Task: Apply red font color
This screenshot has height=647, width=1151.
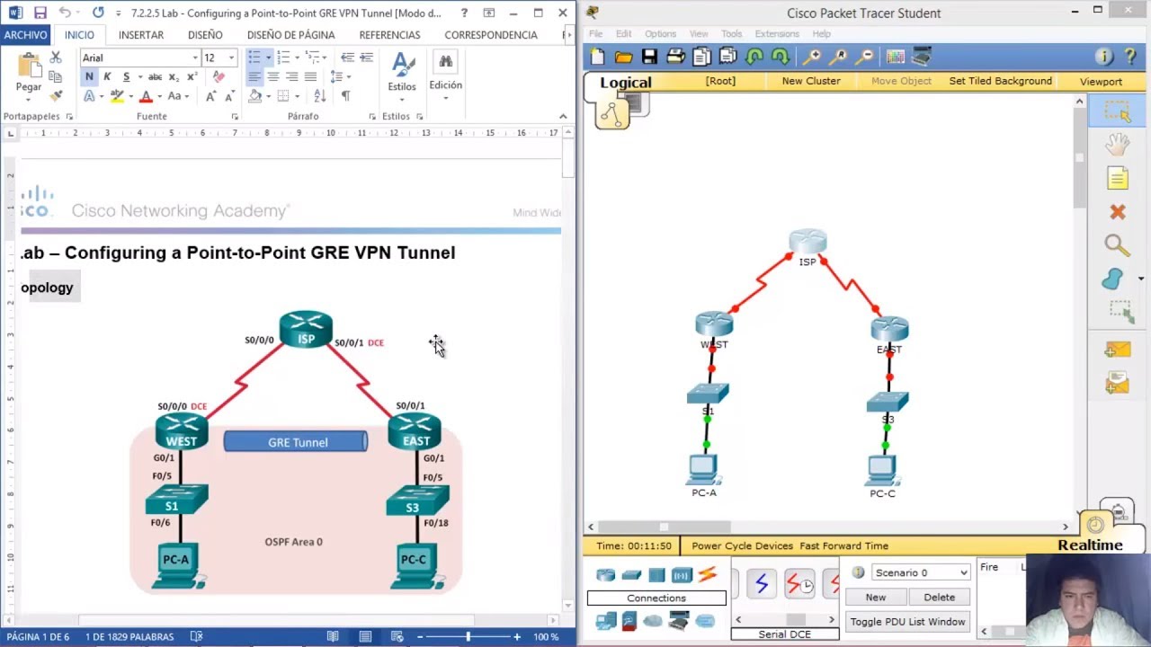Action: pos(146,96)
